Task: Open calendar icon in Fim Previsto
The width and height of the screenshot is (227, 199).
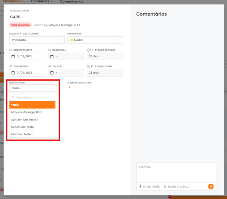Action: [x=13, y=73]
